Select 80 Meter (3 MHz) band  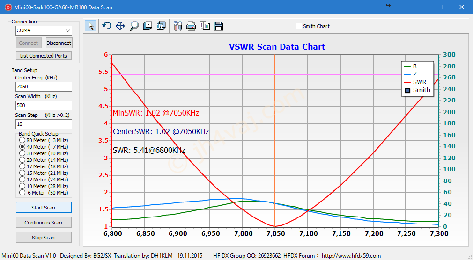(44, 140)
